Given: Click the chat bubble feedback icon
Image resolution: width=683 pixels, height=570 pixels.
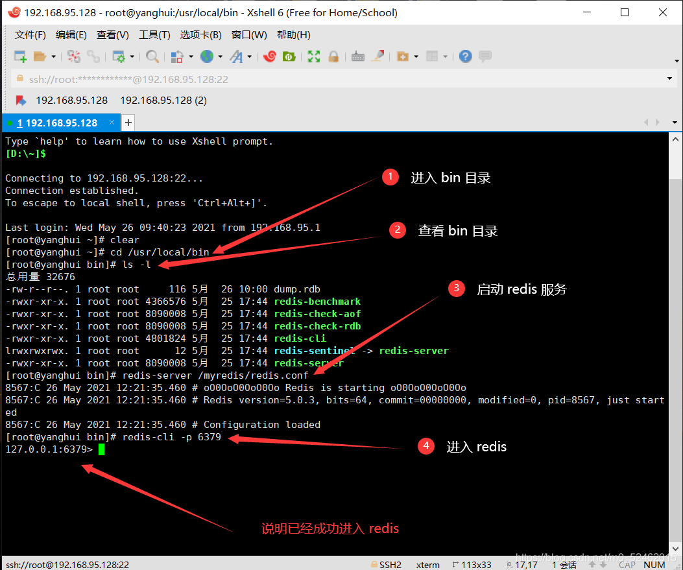Looking at the screenshot, I should [x=485, y=56].
